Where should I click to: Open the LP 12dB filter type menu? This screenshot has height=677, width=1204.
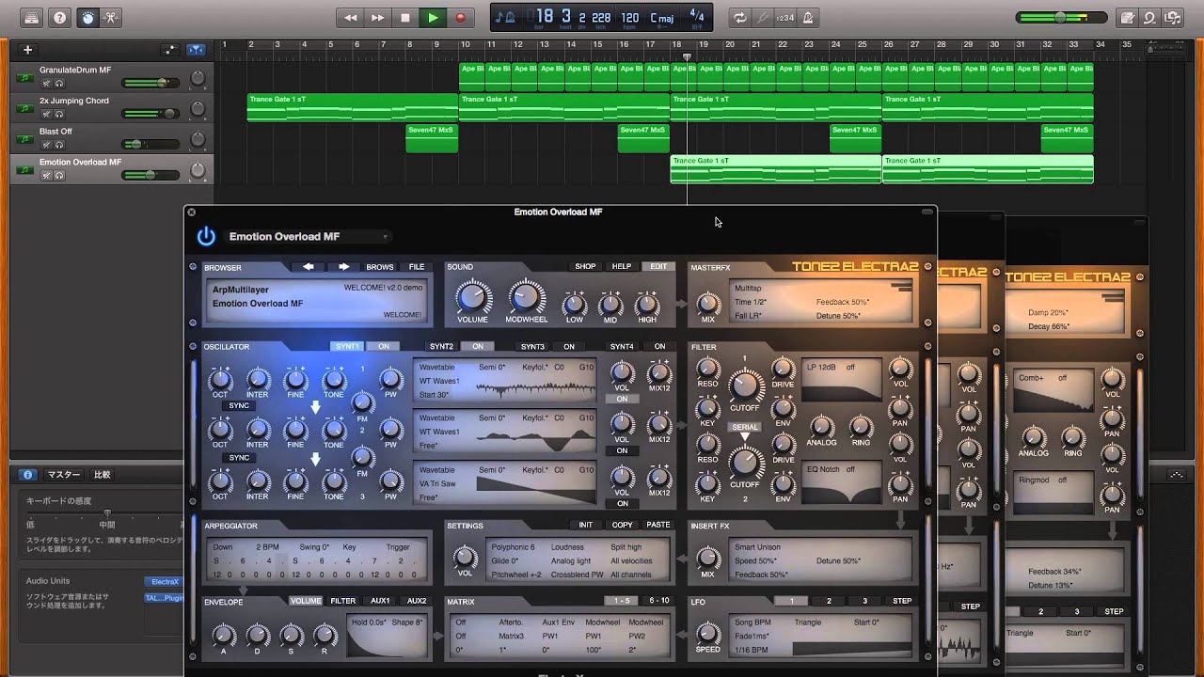click(x=820, y=367)
